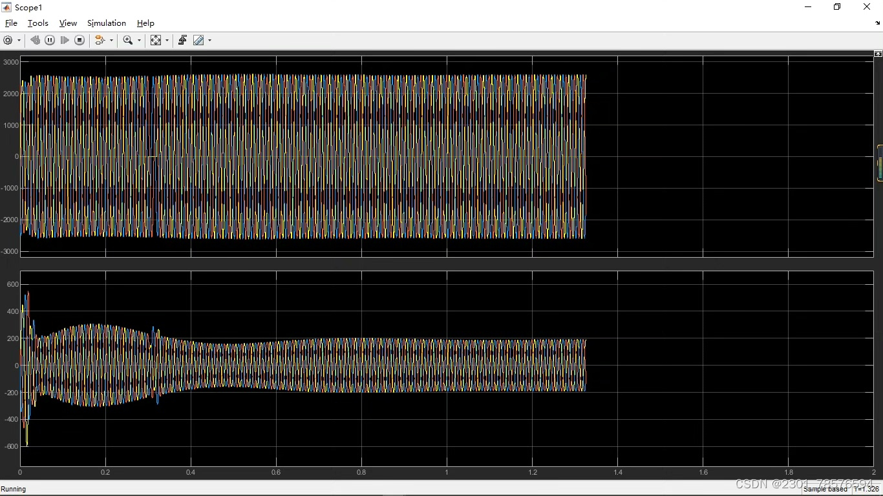This screenshot has height=496, width=883.
Task: Open the Configuration Properties gear icon
Action: pos(8,40)
